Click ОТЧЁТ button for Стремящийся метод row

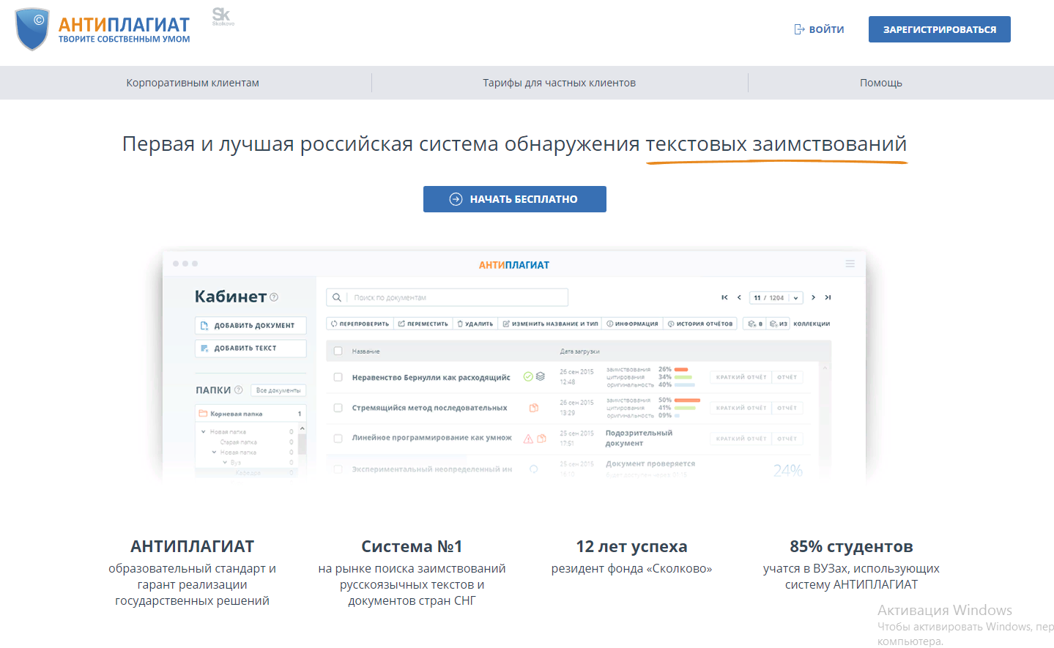click(787, 408)
